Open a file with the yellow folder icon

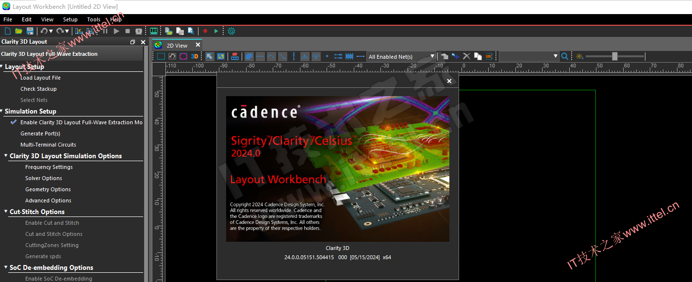[x=19, y=31]
